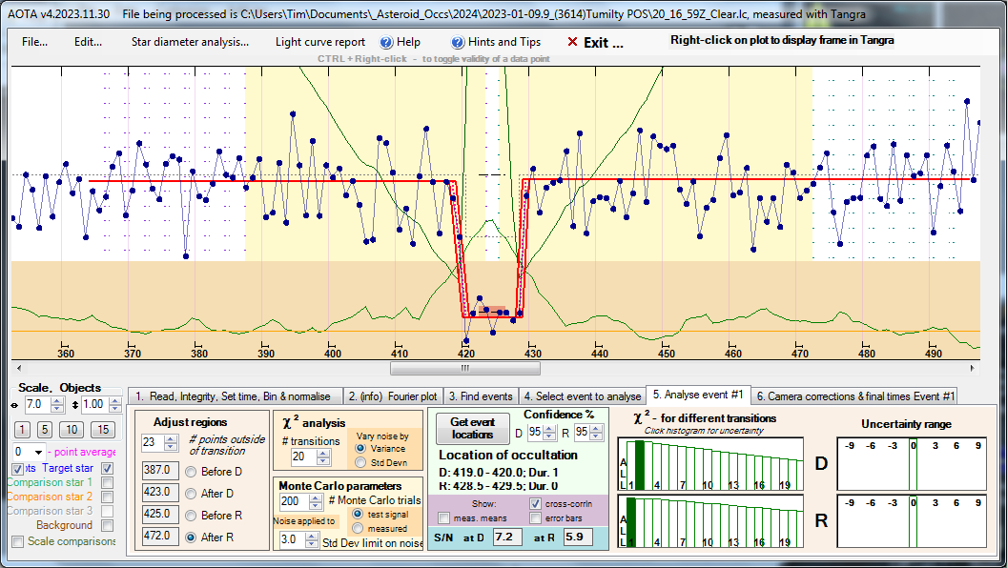The width and height of the screenshot is (1007, 568).
Task: Select Std Devn noise variation option
Action: pyautogui.click(x=359, y=462)
